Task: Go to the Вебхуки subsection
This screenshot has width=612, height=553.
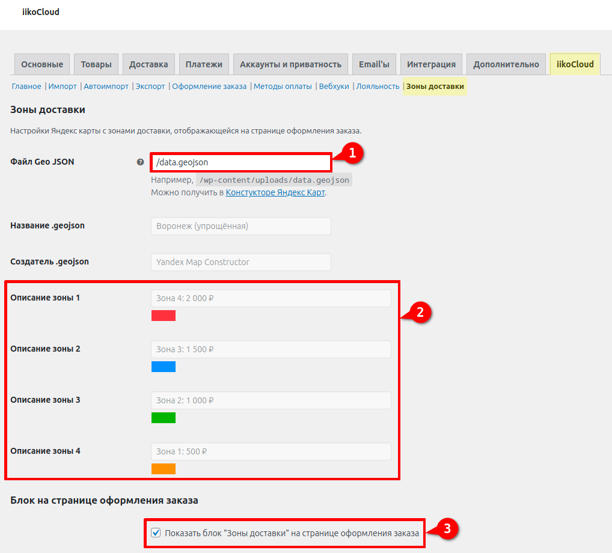Action: [x=334, y=87]
